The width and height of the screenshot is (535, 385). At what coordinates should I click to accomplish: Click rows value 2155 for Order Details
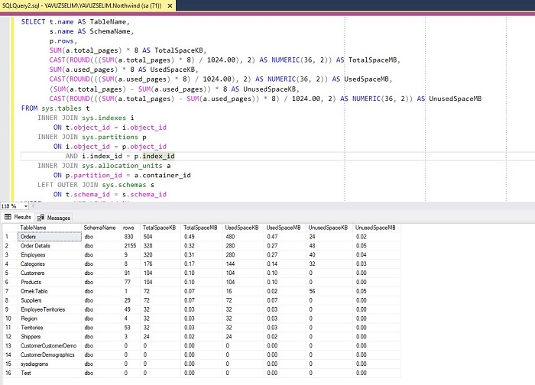(131, 246)
